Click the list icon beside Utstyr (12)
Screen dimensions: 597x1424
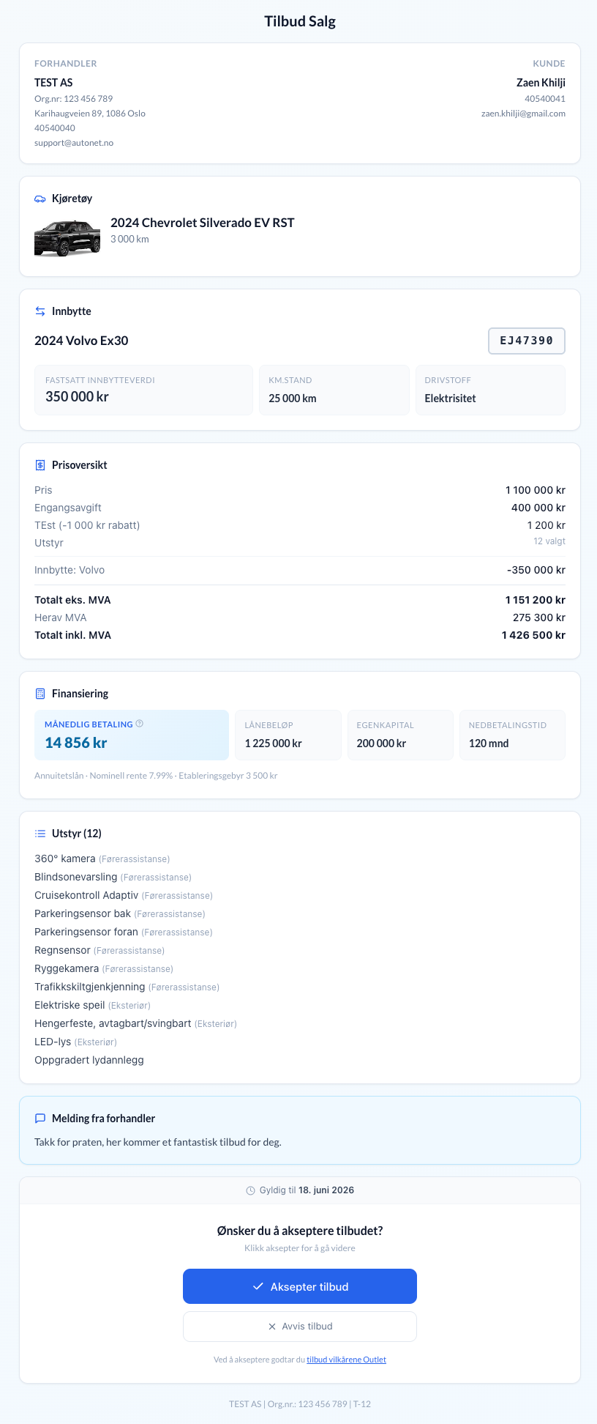(40, 834)
